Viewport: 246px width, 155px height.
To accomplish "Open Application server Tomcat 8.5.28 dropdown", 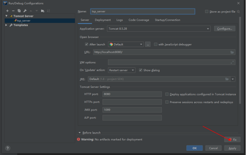I will point(158,29).
